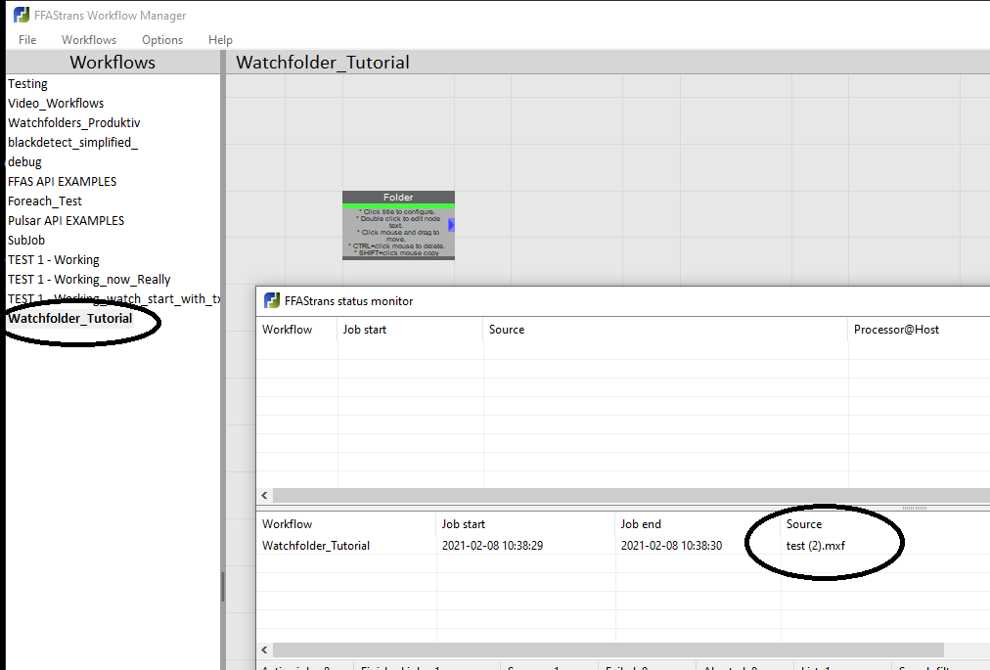Click the job start time 2021-02-08 10:38:29
The width and height of the screenshot is (990, 670).
(492, 545)
